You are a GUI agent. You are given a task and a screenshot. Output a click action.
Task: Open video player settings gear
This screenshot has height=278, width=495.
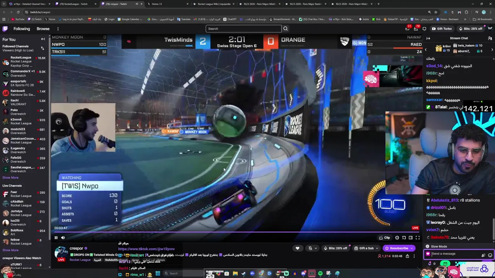coord(397,238)
